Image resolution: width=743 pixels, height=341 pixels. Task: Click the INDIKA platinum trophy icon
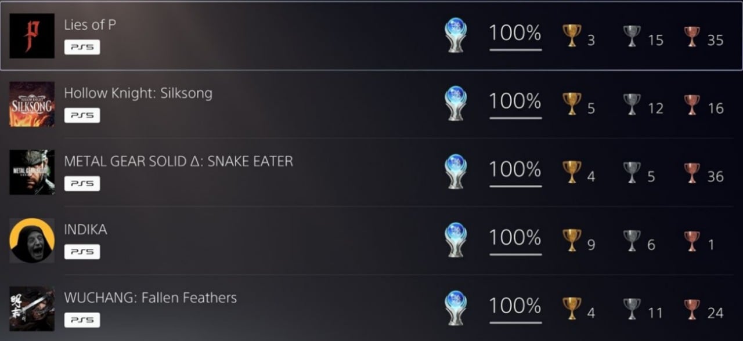pos(456,240)
